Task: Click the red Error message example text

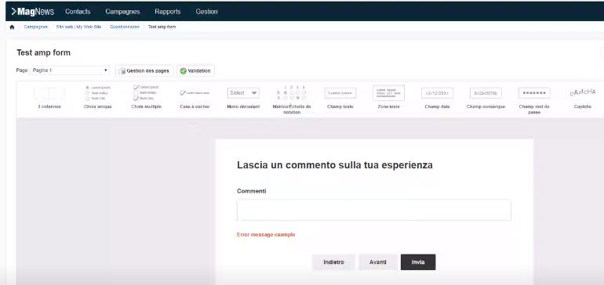Action: [x=266, y=235]
